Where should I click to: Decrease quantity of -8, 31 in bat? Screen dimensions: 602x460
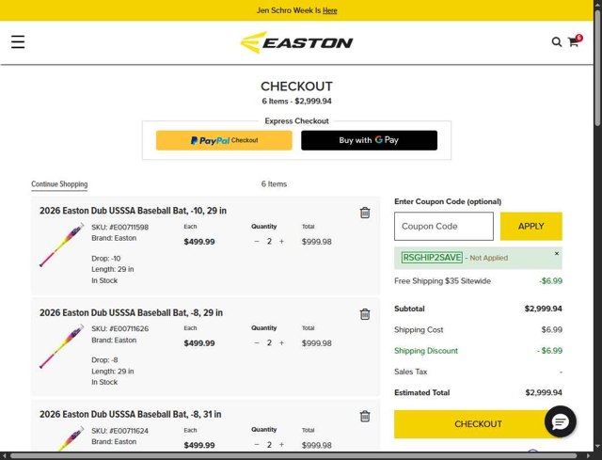pos(257,445)
